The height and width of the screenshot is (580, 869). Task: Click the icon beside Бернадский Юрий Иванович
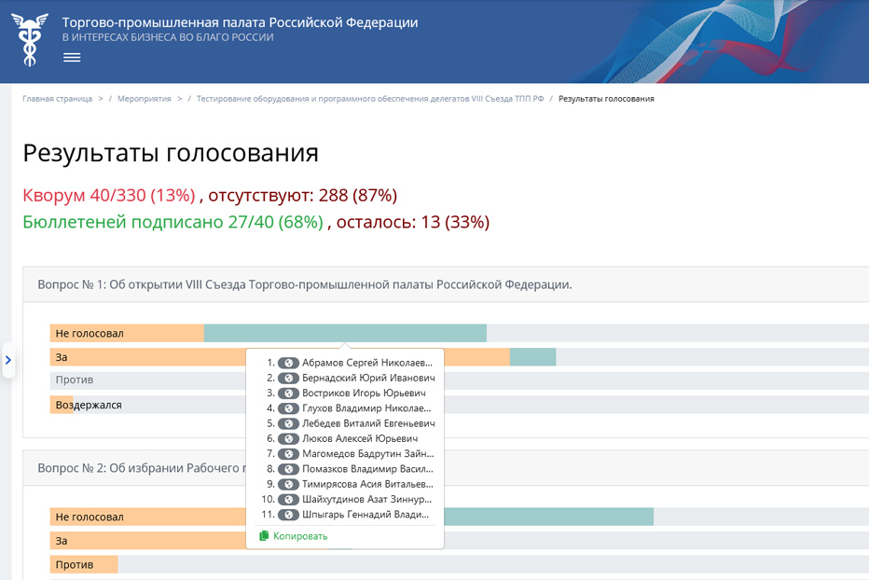click(x=288, y=378)
